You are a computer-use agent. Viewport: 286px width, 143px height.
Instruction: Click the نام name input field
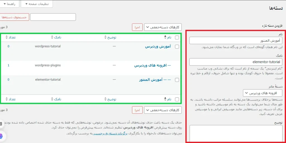[236, 40]
